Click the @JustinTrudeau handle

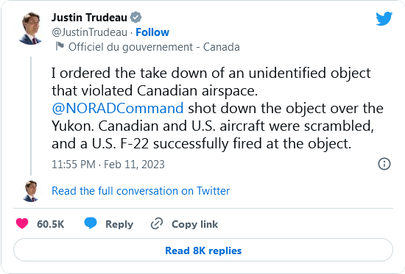pos(89,32)
